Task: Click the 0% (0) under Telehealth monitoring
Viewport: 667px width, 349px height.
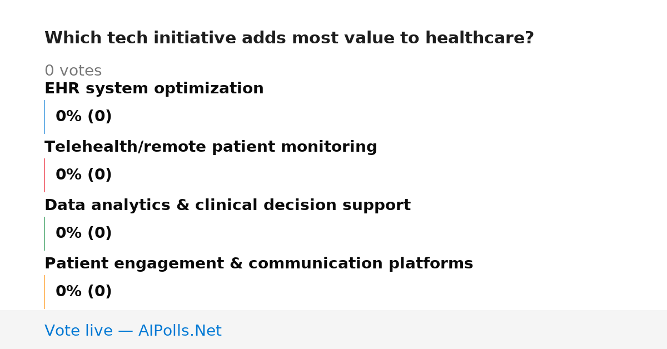Action: 83,175
